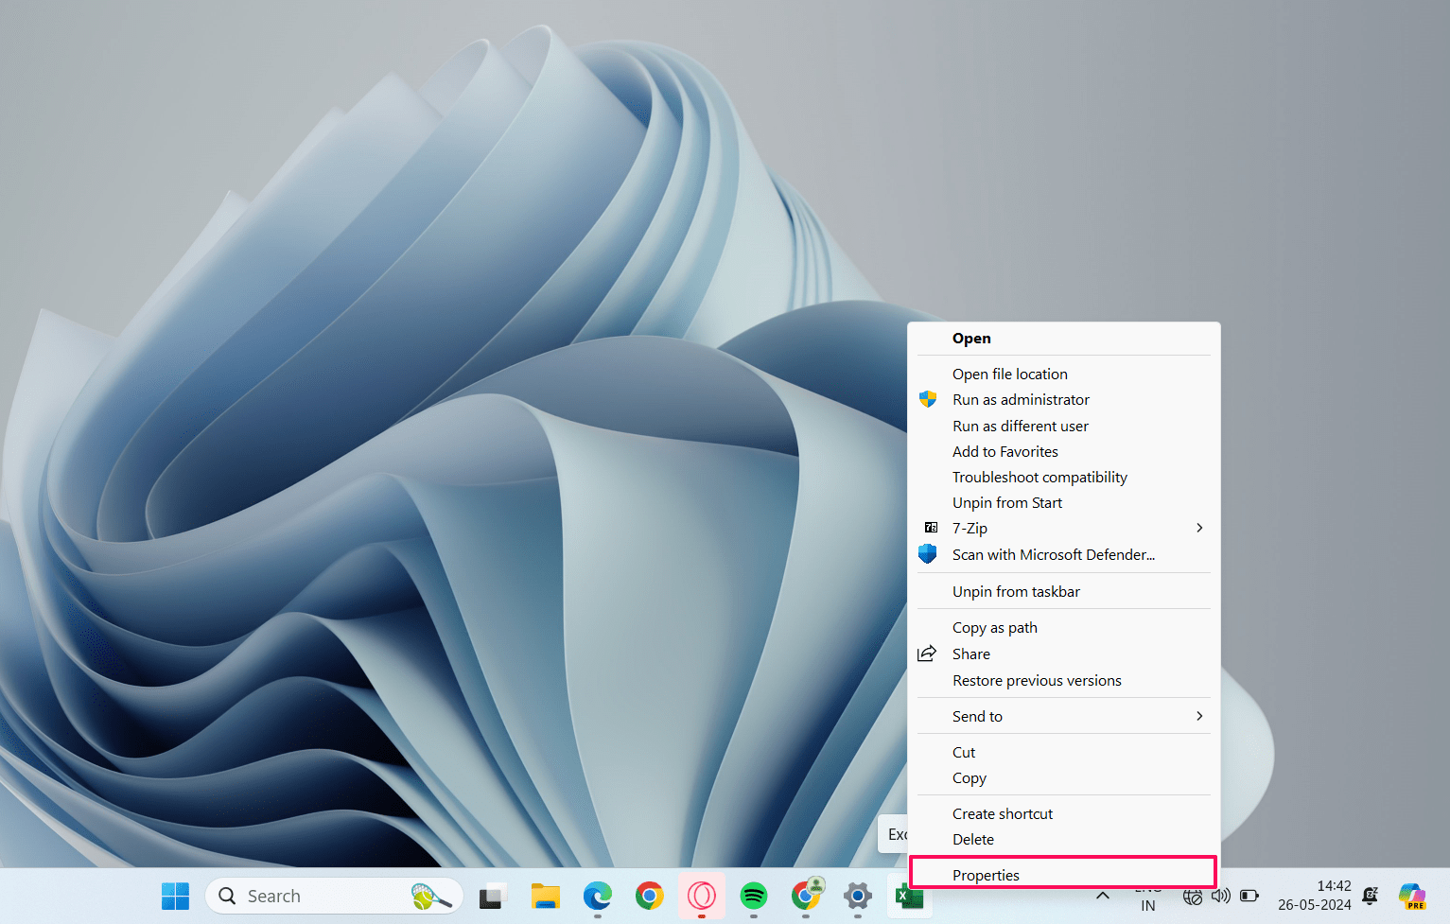
Task: Open Copilot Preview in the taskbar
Action: coord(1412,896)
